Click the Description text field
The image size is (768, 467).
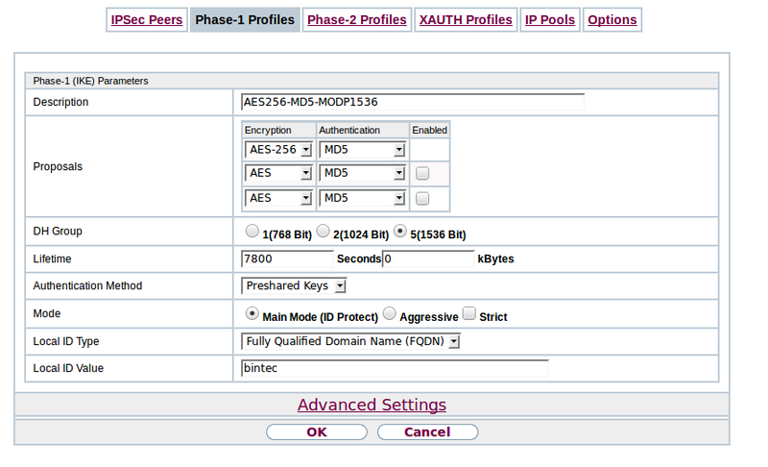point(413,102)
